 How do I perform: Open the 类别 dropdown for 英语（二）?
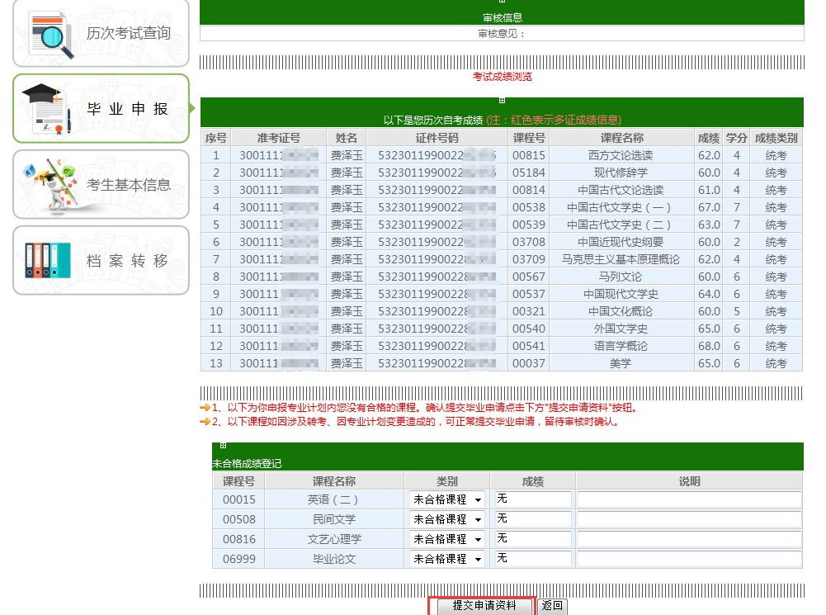click(x=448, y=499)
